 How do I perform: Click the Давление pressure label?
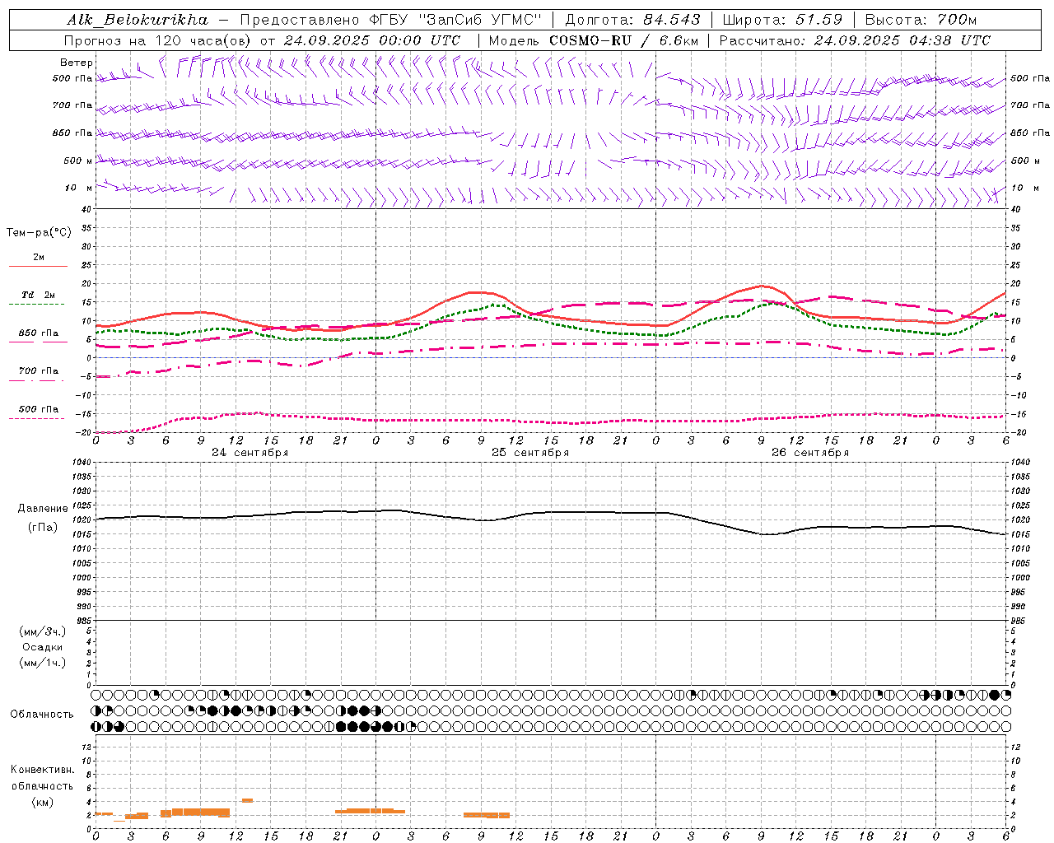tap(43, 509)
